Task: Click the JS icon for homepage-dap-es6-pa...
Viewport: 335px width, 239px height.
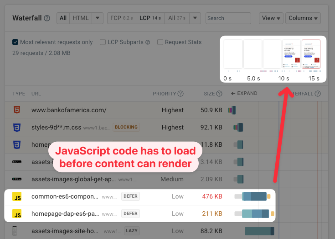Action: 17,214
